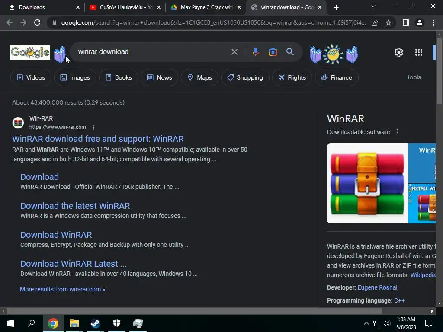Open a new tab with plus button

pyautogui.click(x=336, y=7)
